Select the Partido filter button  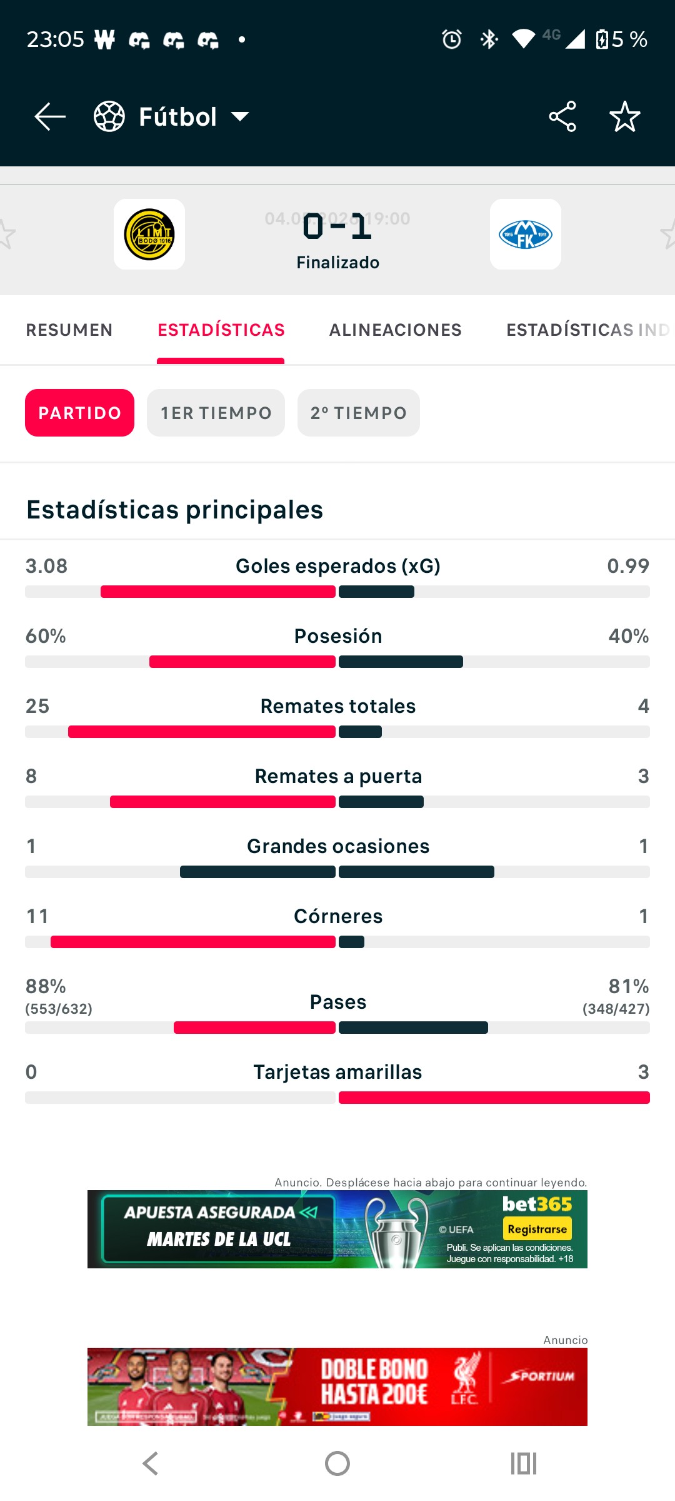(x=79, y=413)
